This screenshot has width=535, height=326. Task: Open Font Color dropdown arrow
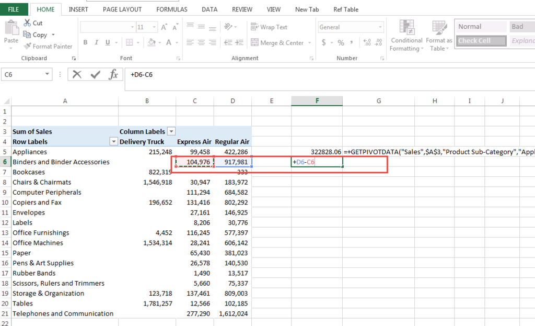pos(177,43)
